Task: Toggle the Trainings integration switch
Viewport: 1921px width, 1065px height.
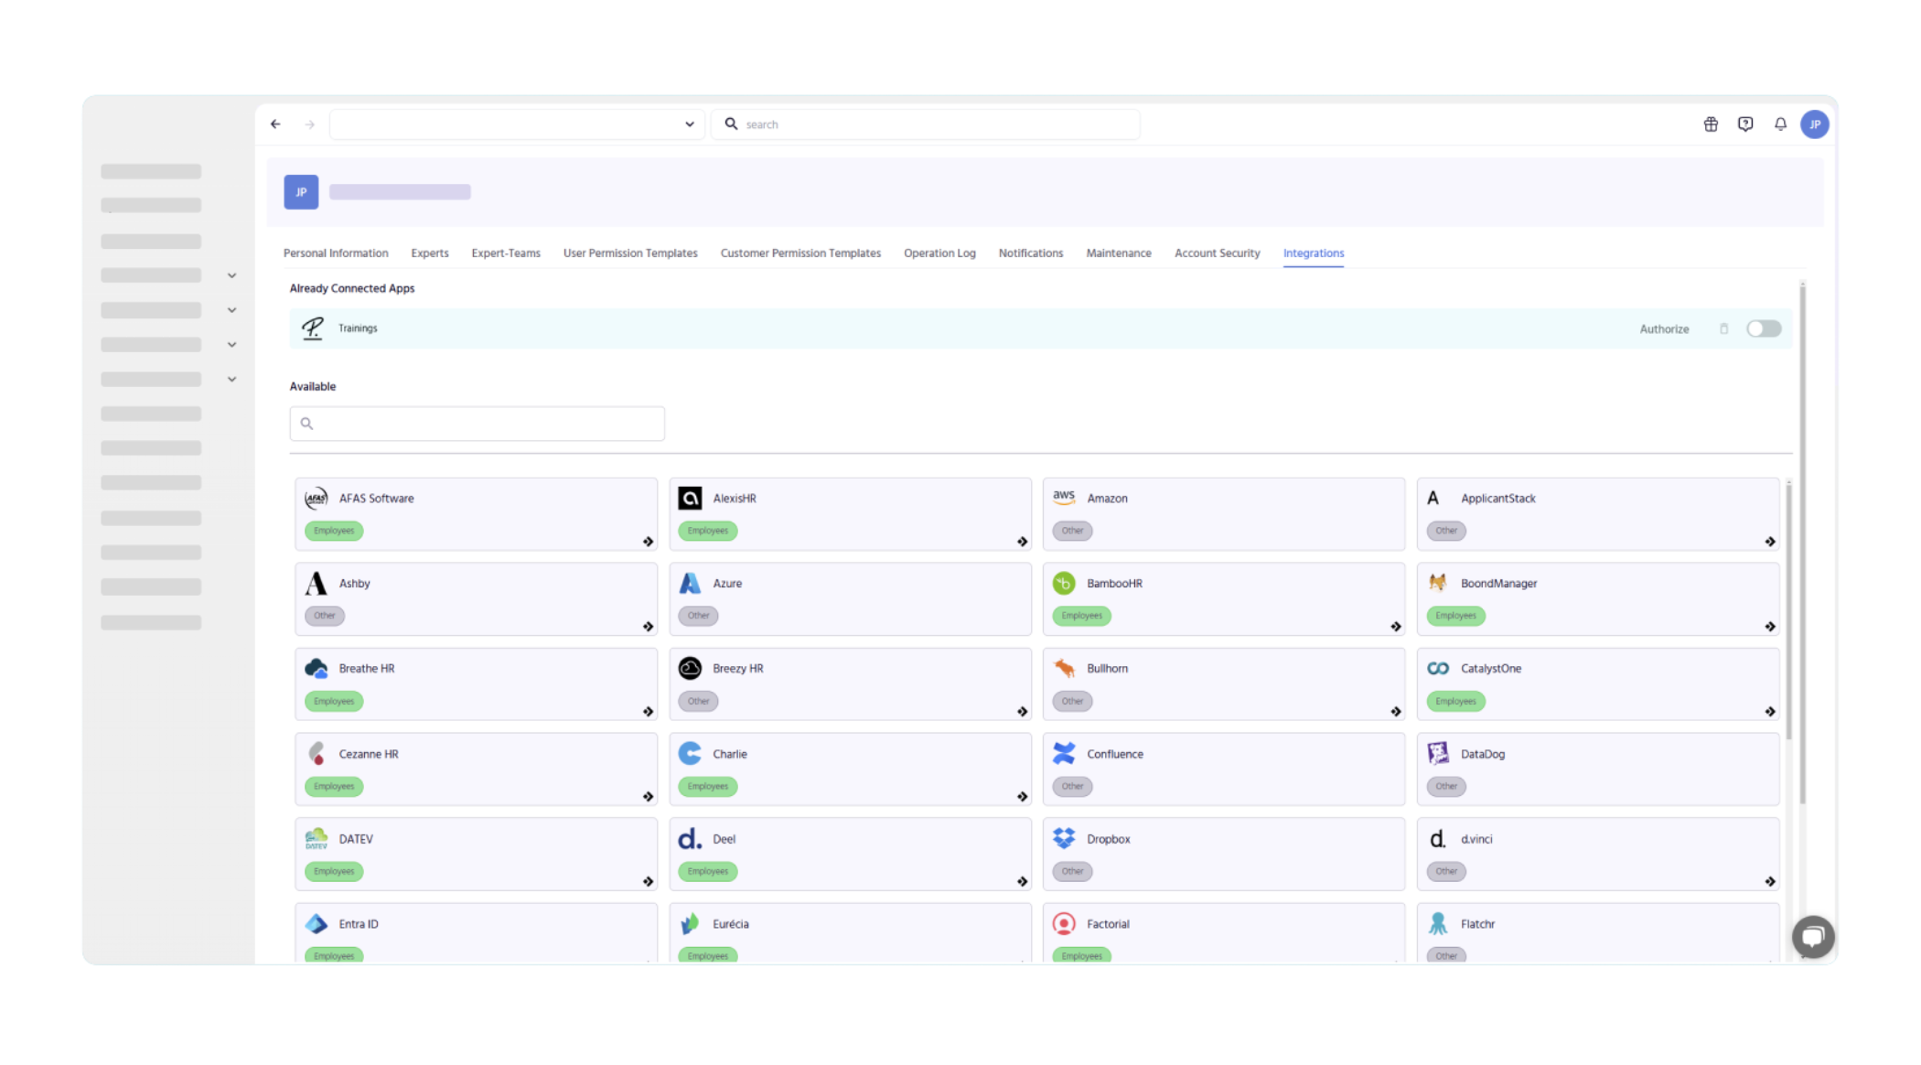Action: click(x=1764, y=328)
